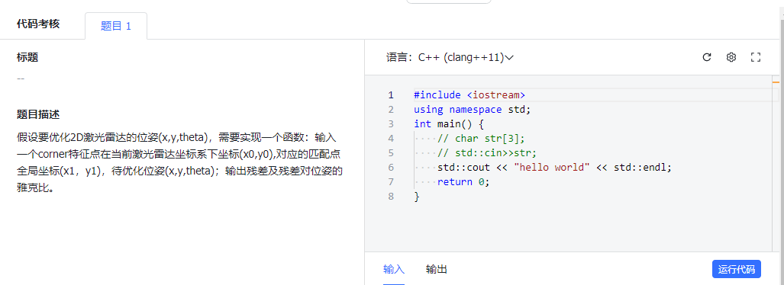Click line number 6 in gutter
The image size is (784, 285).
[x=391, y=168]
